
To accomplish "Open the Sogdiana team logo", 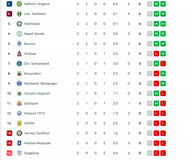I will tap(19, 153).
